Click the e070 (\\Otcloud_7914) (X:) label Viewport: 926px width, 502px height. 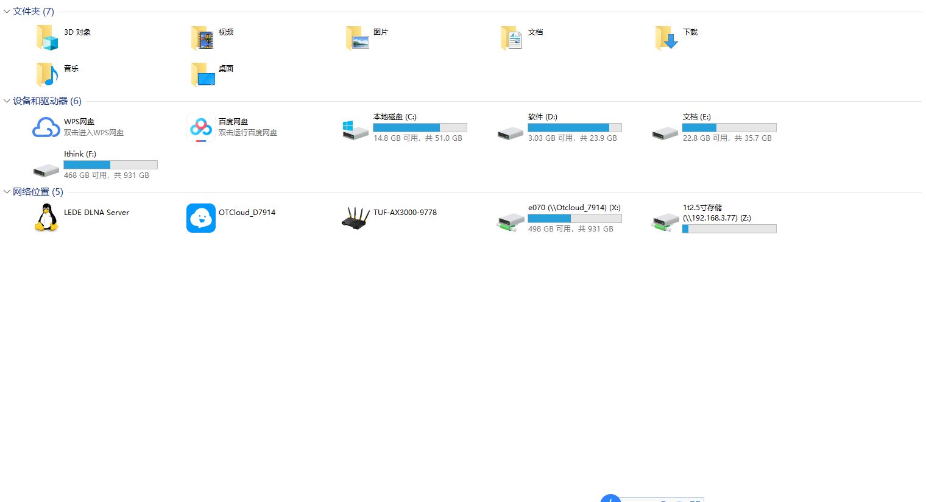[x=574, y=208]
